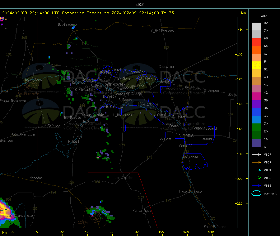
Task: Click the Cda_Amarilla place label
Action: coord(23,134)
